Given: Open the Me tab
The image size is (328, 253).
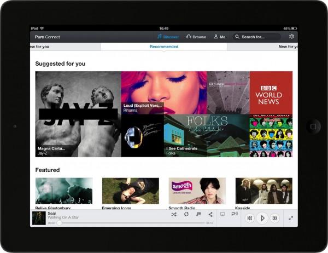Looking at the screenshot, I should (219, 37).
